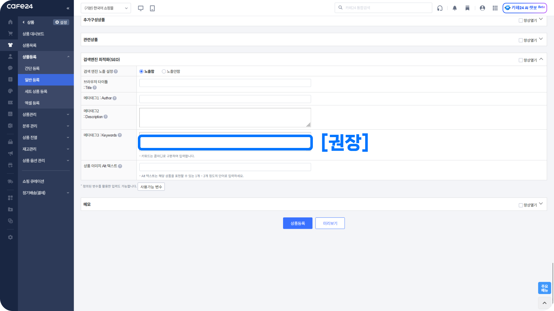
Task: Open the user account profile icon
Action: (x=482, y=8)
